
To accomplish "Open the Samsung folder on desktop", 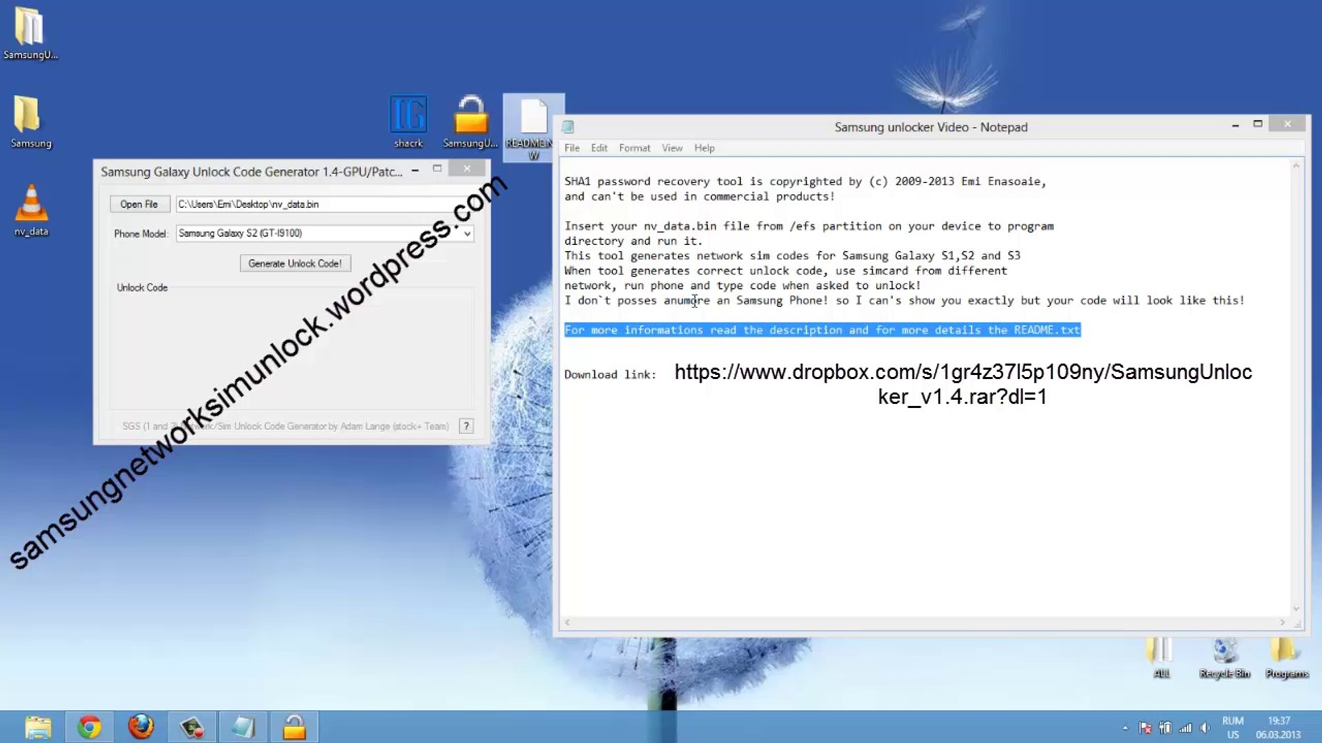I will 28,116.
